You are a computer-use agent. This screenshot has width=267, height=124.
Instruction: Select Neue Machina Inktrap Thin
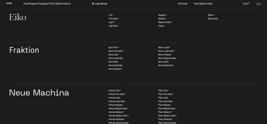(115, 91)
